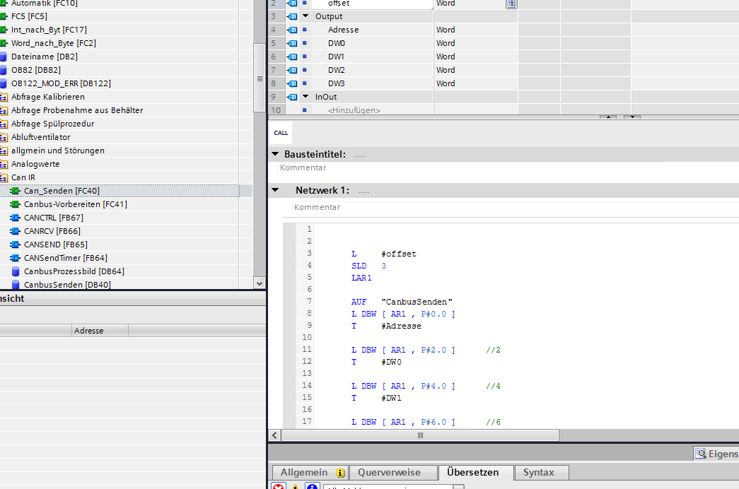Screen dimensions: 739x489
Task: Select the CANCTRL [FB67] block icon
Action: 15,218
